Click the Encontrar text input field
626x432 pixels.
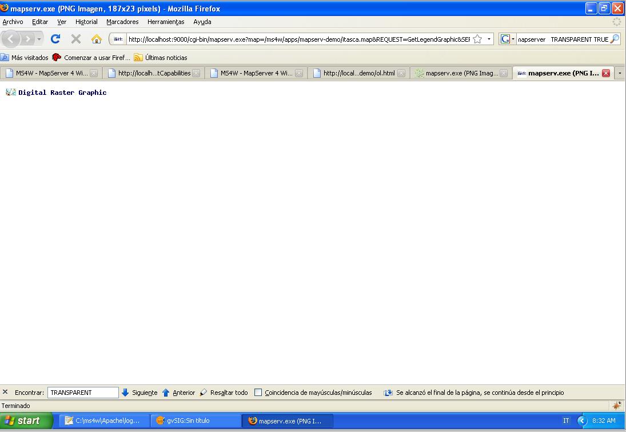[83, 393]
